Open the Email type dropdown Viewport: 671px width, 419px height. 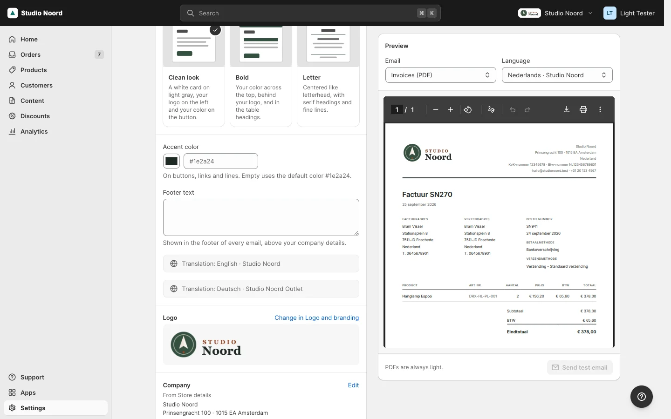(441, 75)
